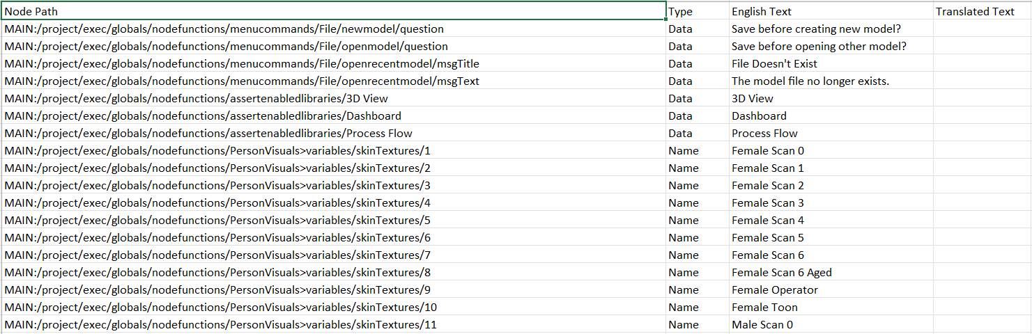Click the '3D View' English text cell
This screenshot has width=1032, height=334.
pyautogui.click(x=831, y=98)
